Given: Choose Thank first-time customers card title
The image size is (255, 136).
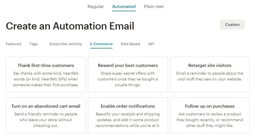Looking at the screenshot, I should point(46,65).
